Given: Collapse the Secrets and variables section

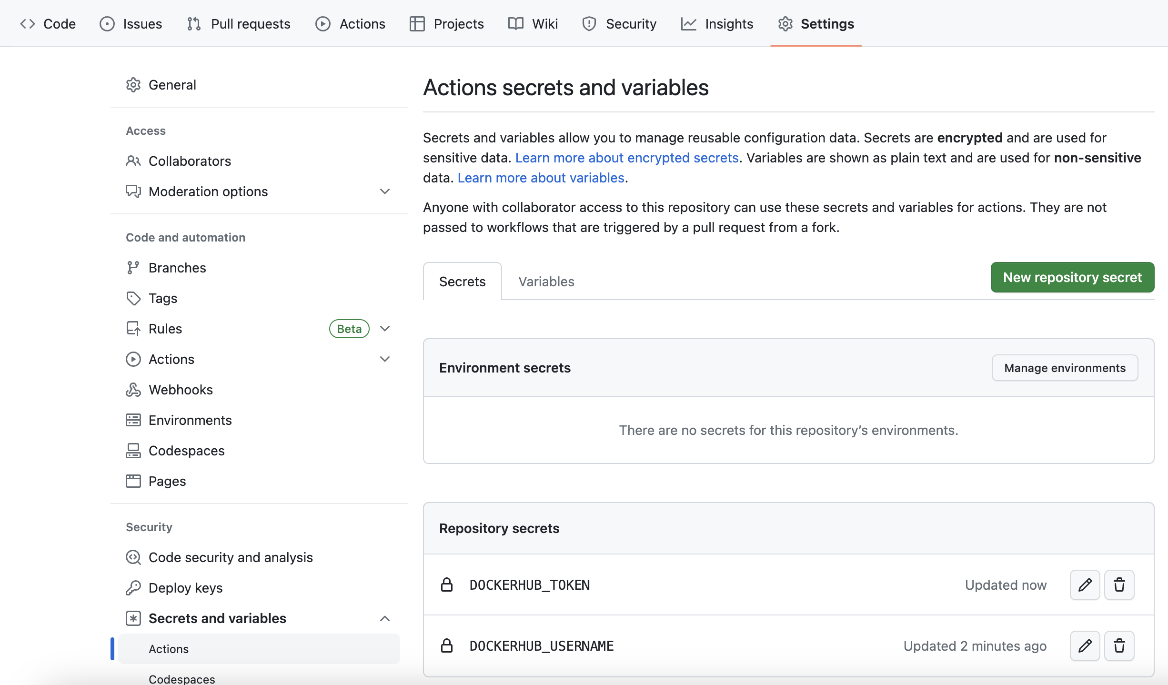Looking at the screenshot, I should click(x=385, y=618).
